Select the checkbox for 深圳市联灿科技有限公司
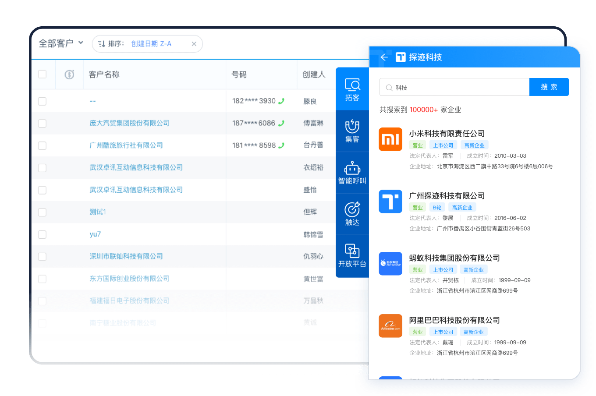The image size is (596, 396). [x=42, y=256]
